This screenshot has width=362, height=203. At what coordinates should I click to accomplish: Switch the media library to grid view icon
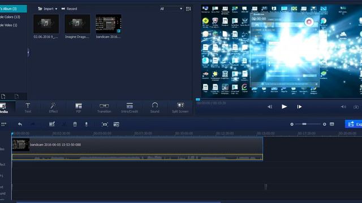pyautogui.click(x=188, y=9)
